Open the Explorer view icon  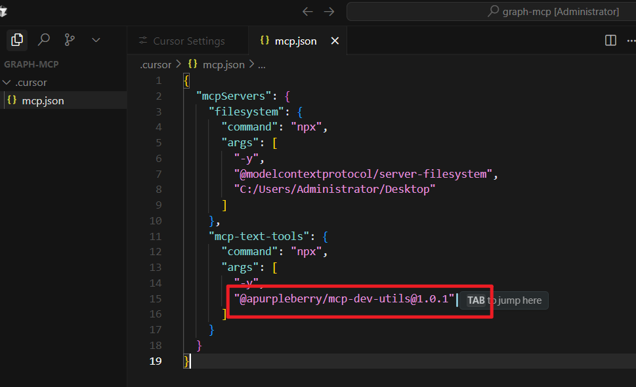tap(17, 40)
